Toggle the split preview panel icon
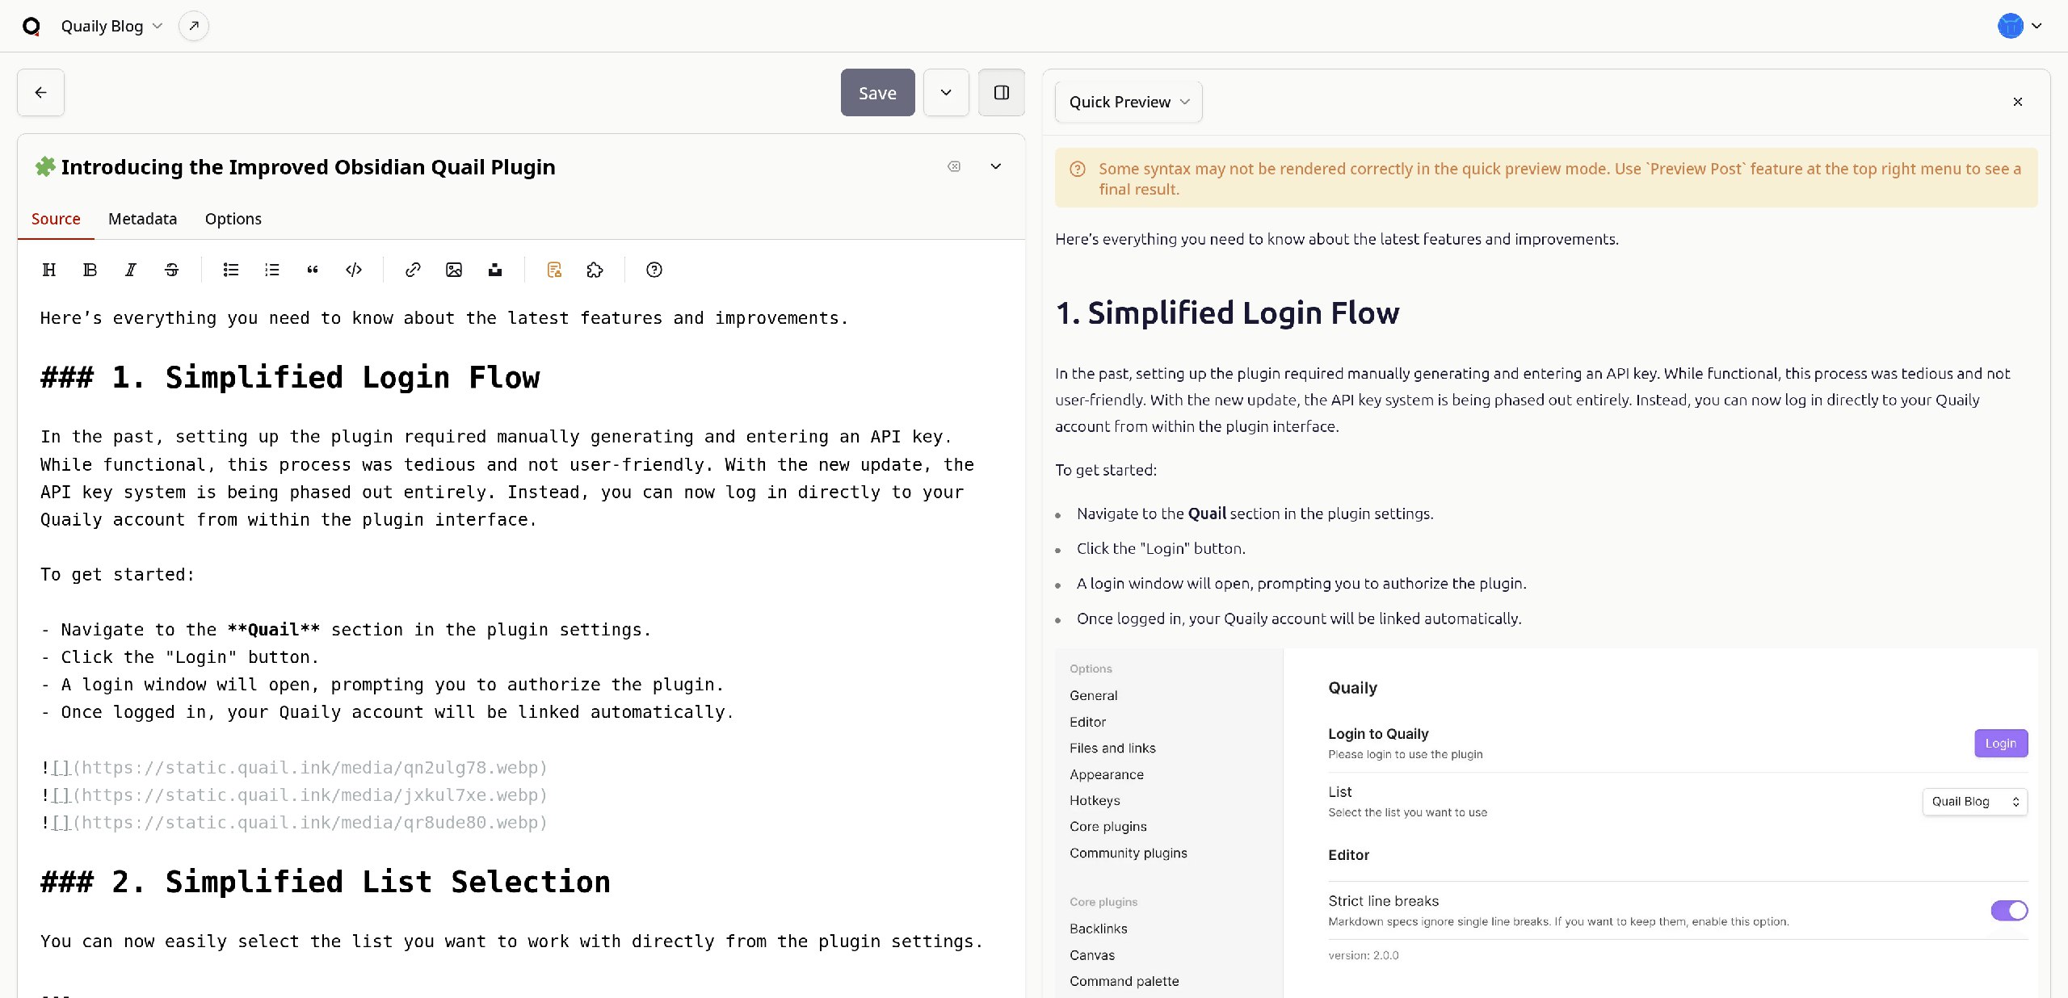The image size is (2068, 998). [1002, 93]
